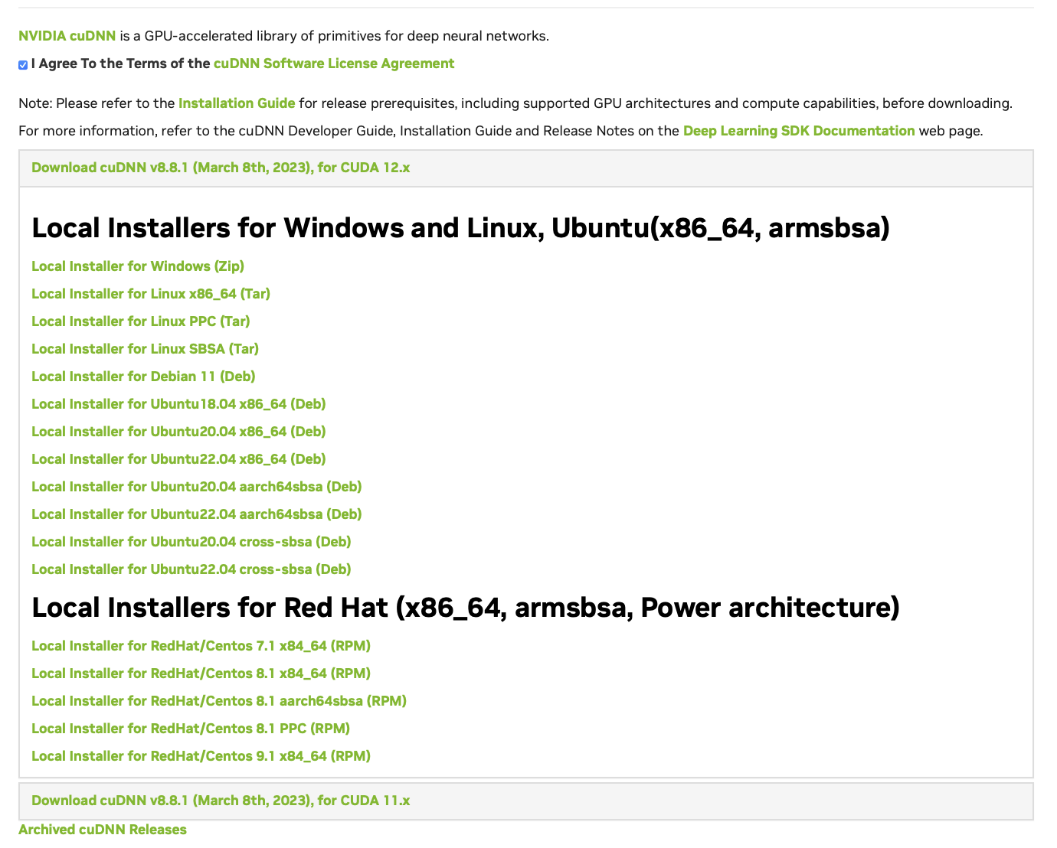This screenshot has height=848, width=1057.
Task: Click 'Local Installers for Red Hat' heading
Action: pyautogui.click(x=466, y=608)
